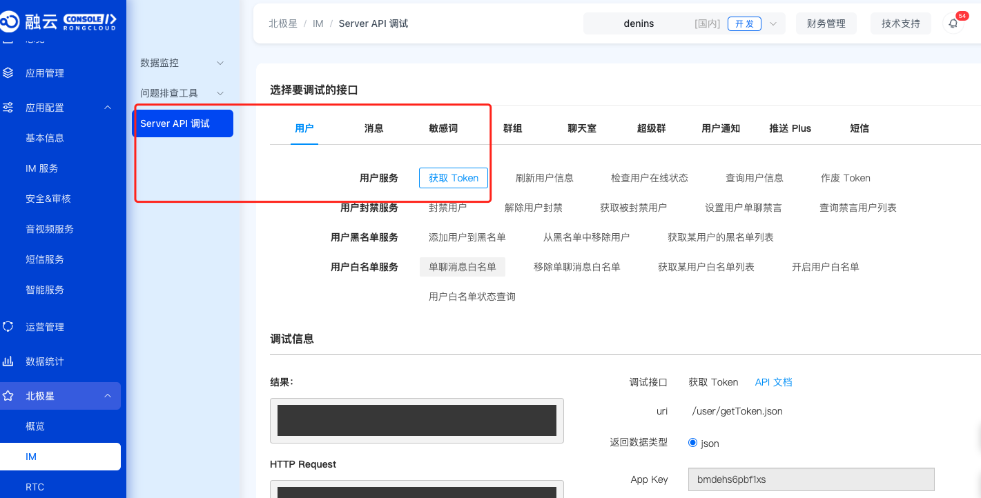Click the IM breadcrumb link

(318, 23)
